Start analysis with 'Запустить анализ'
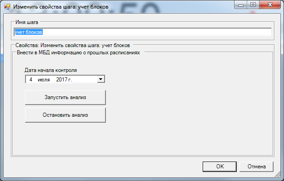The height and width of the screenshot is (181, 284). pos(65,97)
